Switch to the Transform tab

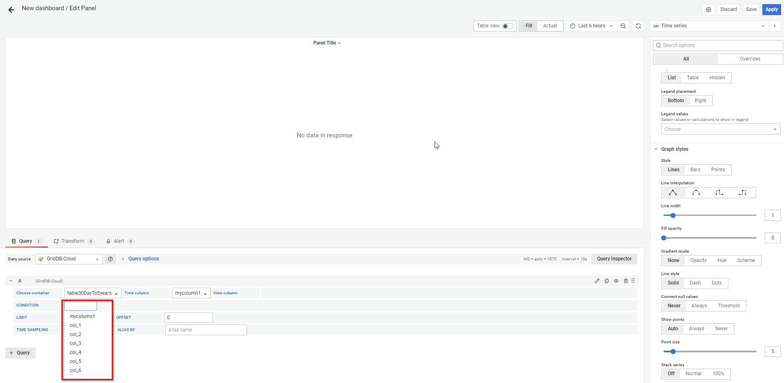coord(73,241)
